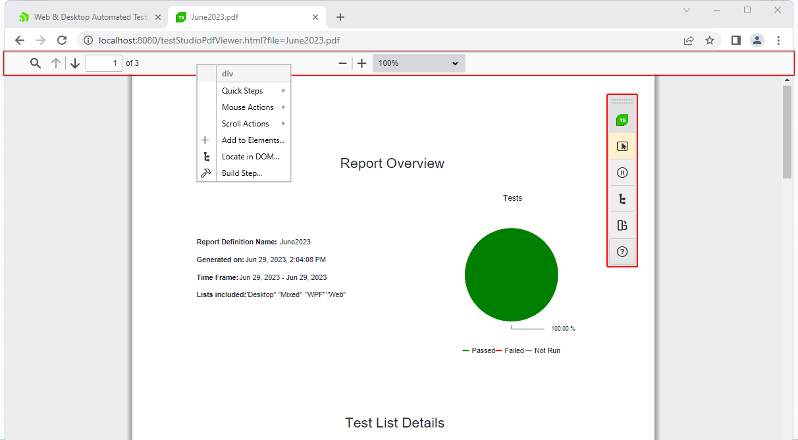This screenshot has height=440, width=798.
Task: Zoom in with the plus button
Action: pos(361,63)
